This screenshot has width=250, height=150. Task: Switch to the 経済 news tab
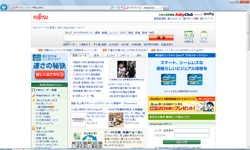click(x=96, y=55)
